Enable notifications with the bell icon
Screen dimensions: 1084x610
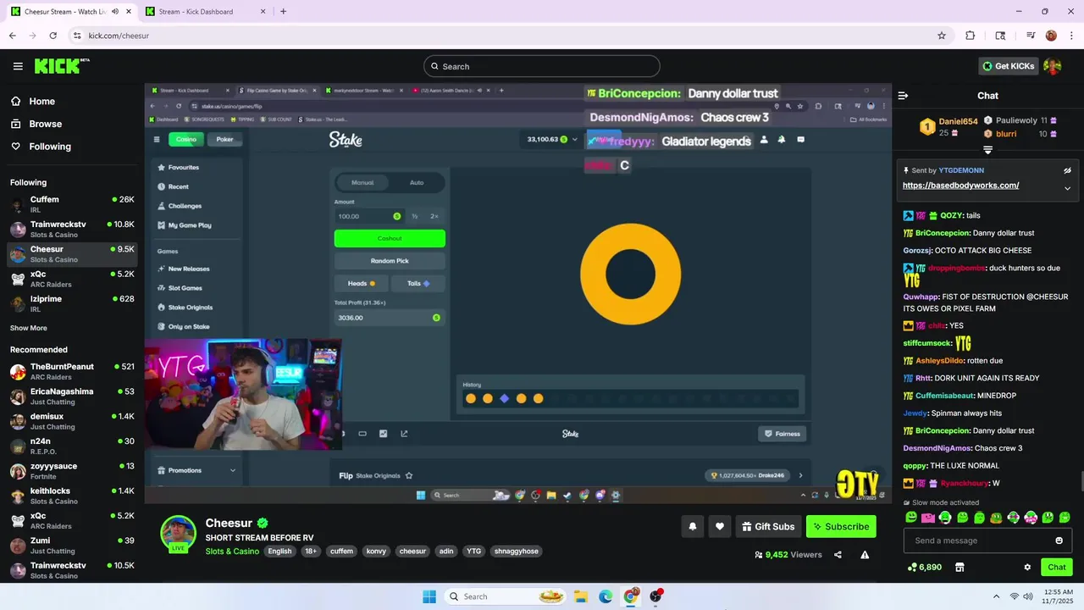(x=692, y=526)
